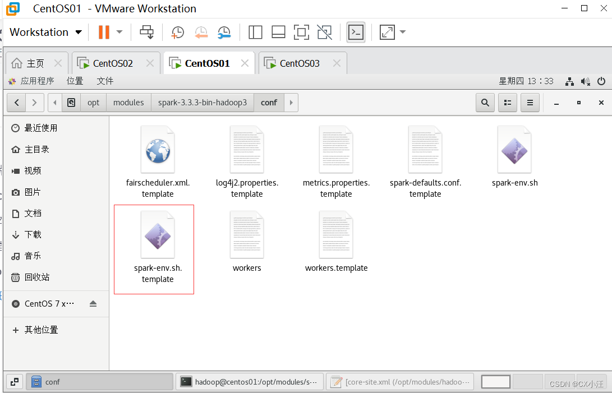Select fairscheduler.xml.template file
The height and width of the screenshot is (393, 612).
[158, 162]
